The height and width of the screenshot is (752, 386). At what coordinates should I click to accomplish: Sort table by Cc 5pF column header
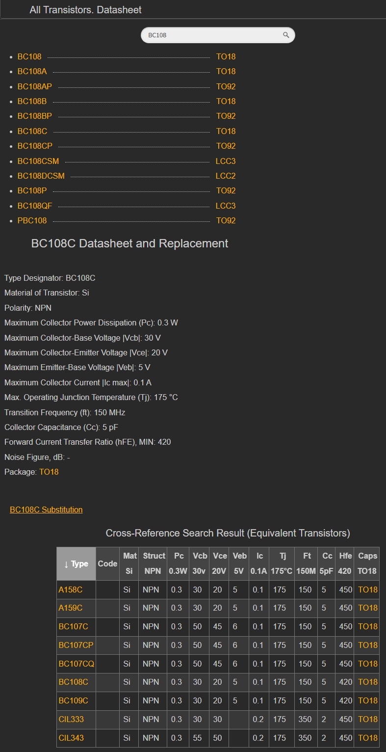point(327,564)
